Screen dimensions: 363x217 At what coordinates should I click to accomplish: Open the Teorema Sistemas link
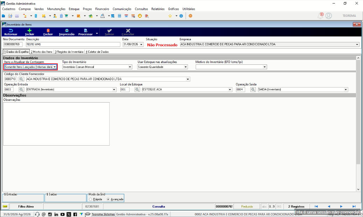pos(103,215)
